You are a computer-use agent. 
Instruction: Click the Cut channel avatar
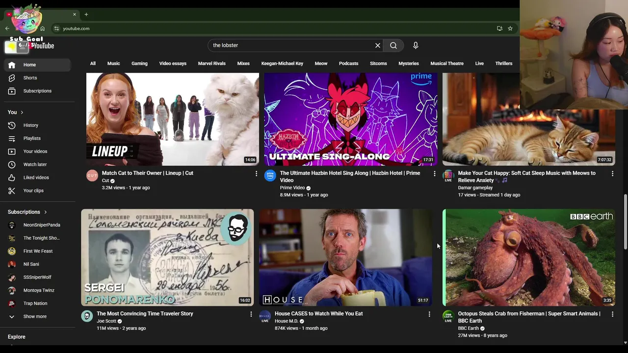coord(92,176)
